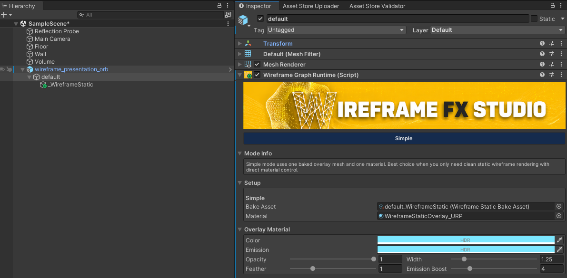Open prefab with arrow beside wireframe_presentation_orb
The width and height of the screenshot is (567, 278).
(230, 69)
